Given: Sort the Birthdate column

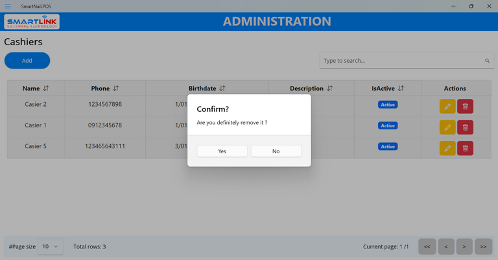Looking at the screenshot, I should coord(222,89).
